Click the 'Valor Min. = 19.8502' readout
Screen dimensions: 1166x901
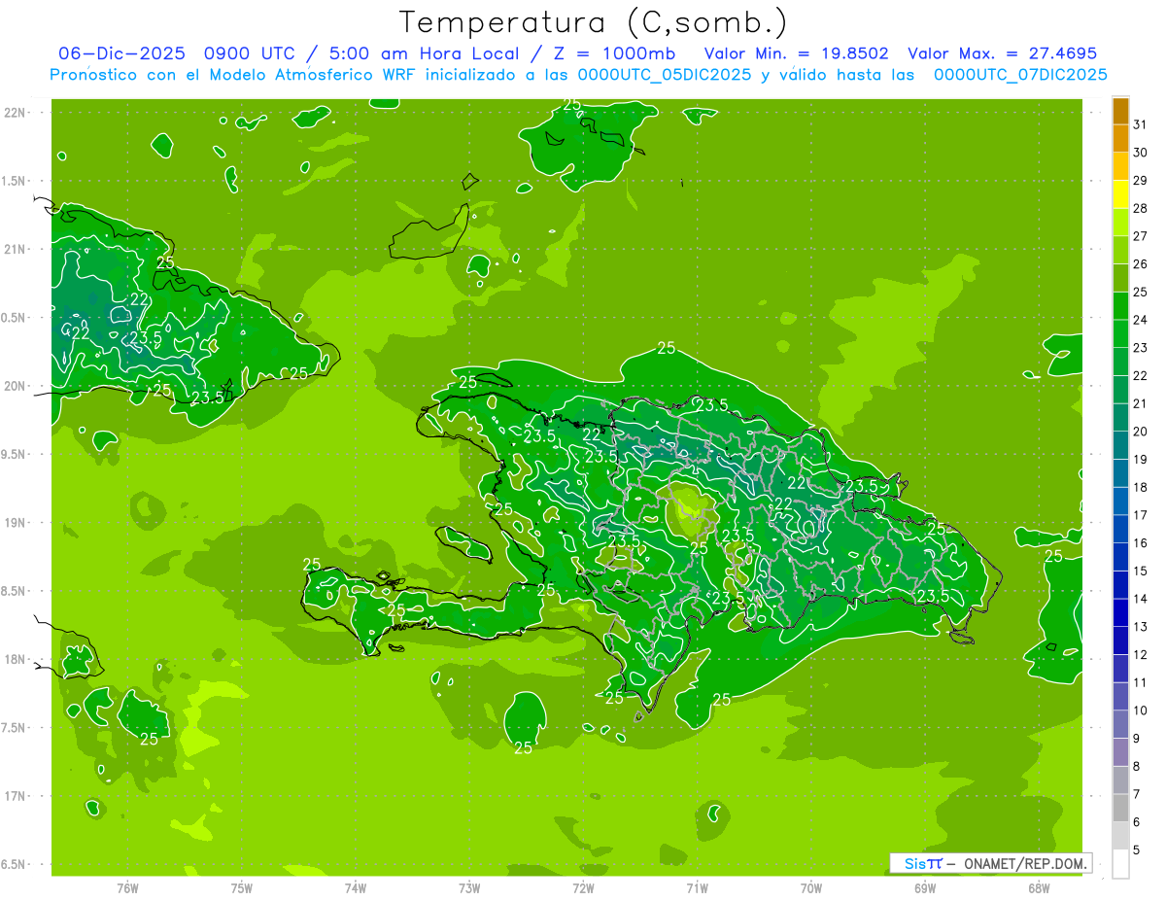tap(796, 53)
